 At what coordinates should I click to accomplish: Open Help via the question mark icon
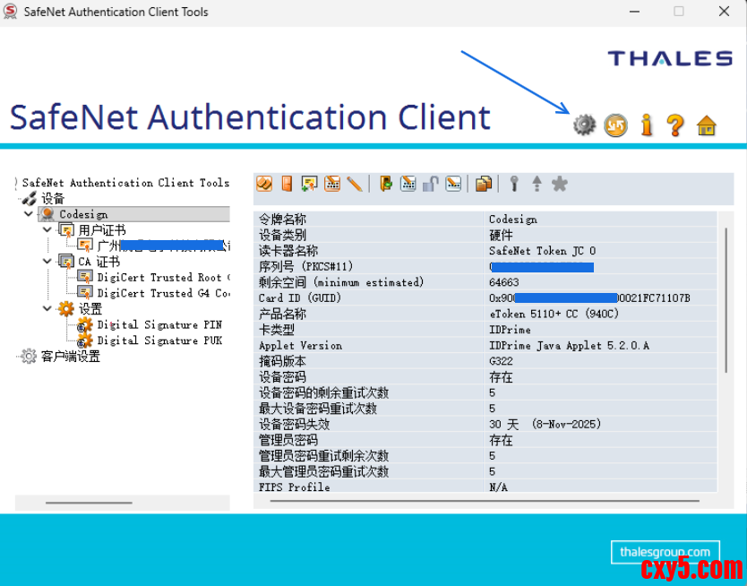tap(675, 125)
